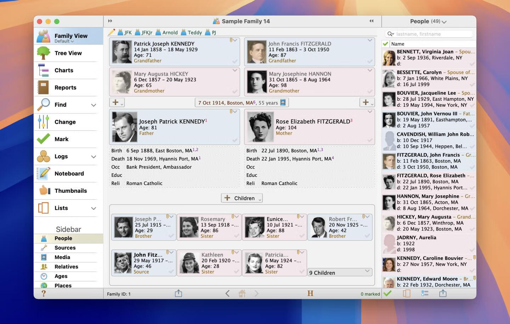Click the home navigation icon at bottom
The image size is (510, 324).
tap(243, 294)
